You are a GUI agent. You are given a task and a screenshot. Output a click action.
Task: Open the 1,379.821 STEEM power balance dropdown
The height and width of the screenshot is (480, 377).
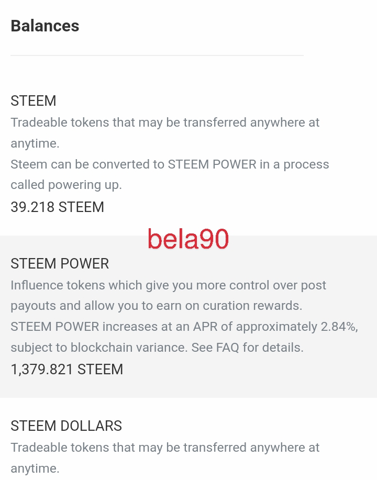click(66, 370)
